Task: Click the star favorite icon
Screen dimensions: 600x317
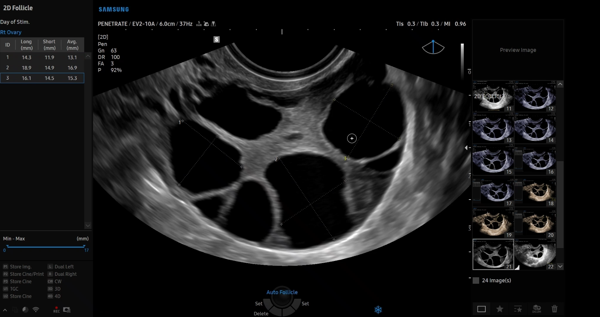Action: pyautogui.click(x=500, y=309)
